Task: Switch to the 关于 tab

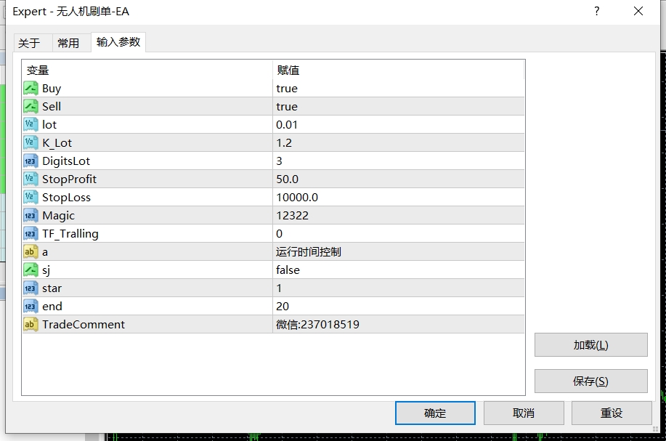Action: point(29,43)
